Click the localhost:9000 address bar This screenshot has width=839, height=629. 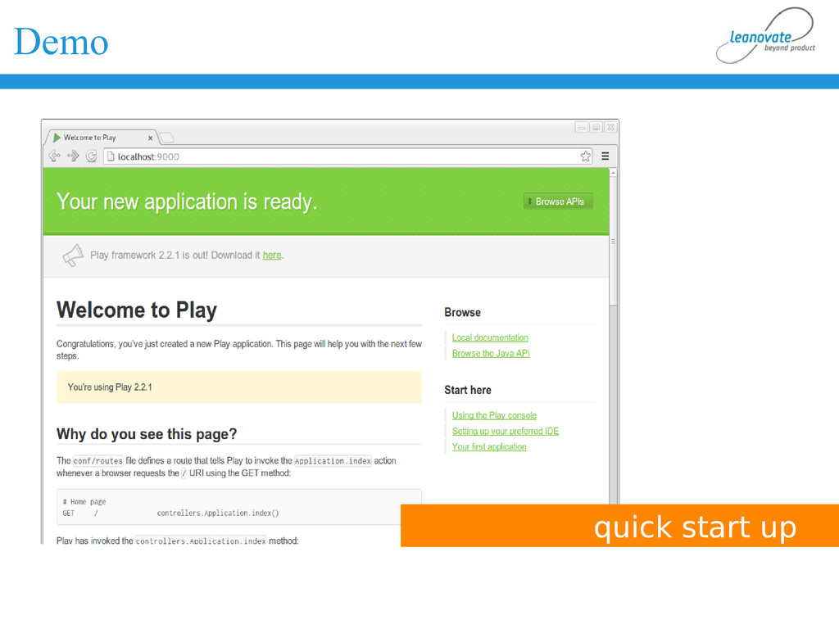[347, 156]
